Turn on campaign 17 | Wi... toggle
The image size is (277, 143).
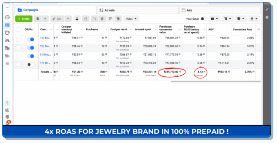tap(31, 65)
